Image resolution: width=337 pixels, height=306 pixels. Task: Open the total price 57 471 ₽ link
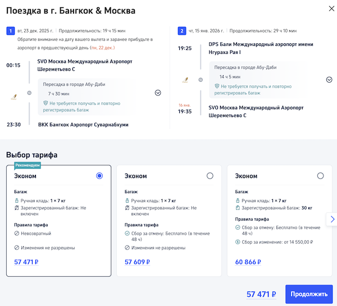(262, 294)
